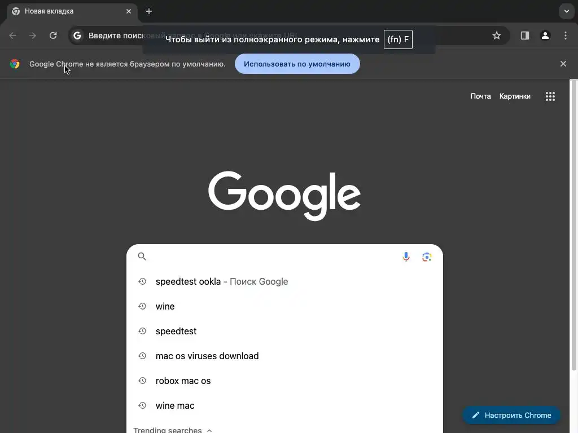The image size is (578, 433).
Task: Click Настроить Chrome button
Action: tap(511, 415)
